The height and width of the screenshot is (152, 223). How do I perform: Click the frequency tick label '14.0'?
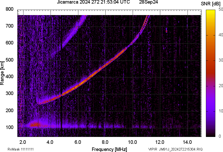pos(187,142)
